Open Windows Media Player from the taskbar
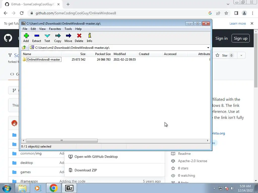 [x=38, y=188]
